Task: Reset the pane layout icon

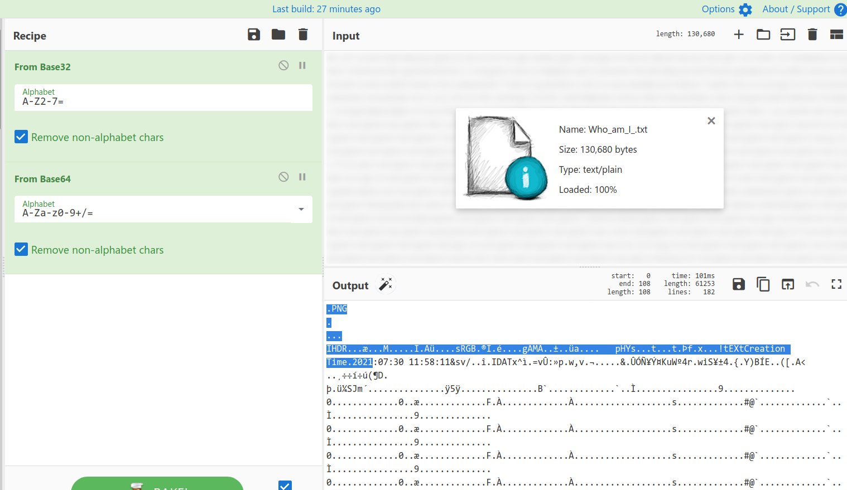Action: pyautogui.click(x=836, y=35)
